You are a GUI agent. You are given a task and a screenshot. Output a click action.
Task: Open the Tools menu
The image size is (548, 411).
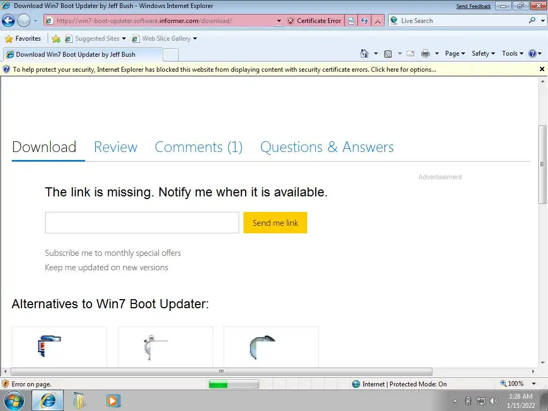512,54
